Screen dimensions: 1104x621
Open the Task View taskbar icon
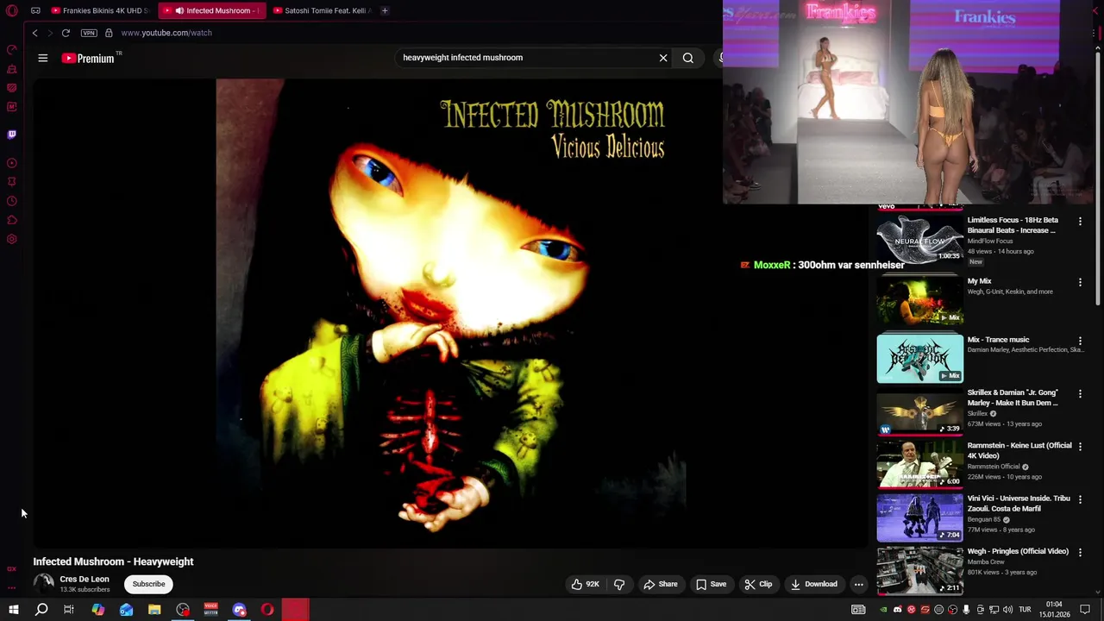click(x=69, y=610)
